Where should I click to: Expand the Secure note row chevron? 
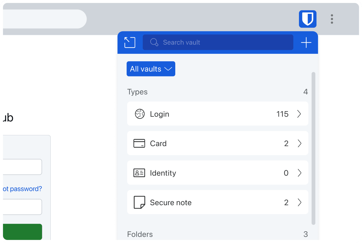point(299,202)
